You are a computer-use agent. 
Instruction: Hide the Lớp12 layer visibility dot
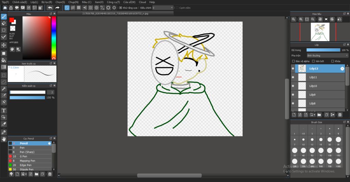tap(293, 69)
